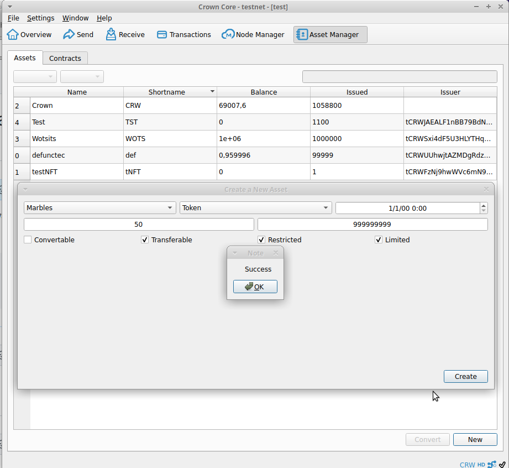Click the sync checkmark in the status bar
Image resolution: width=509 pixels, height=468 pixels.
point(502,464)
